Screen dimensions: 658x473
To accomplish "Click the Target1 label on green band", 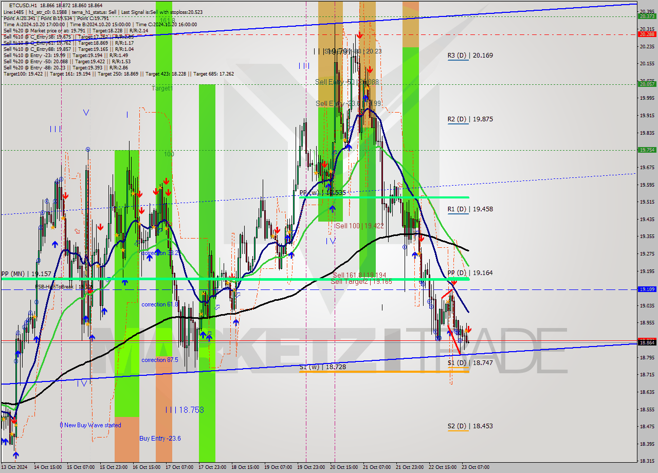I will tap(162, 88).
